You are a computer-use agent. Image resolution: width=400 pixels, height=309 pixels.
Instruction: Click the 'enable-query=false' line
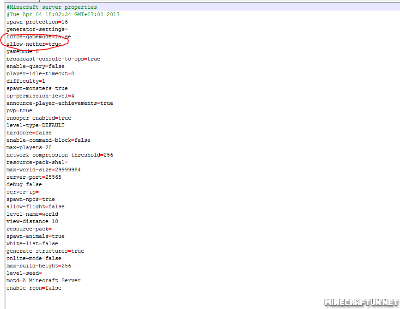pos(36,67)
